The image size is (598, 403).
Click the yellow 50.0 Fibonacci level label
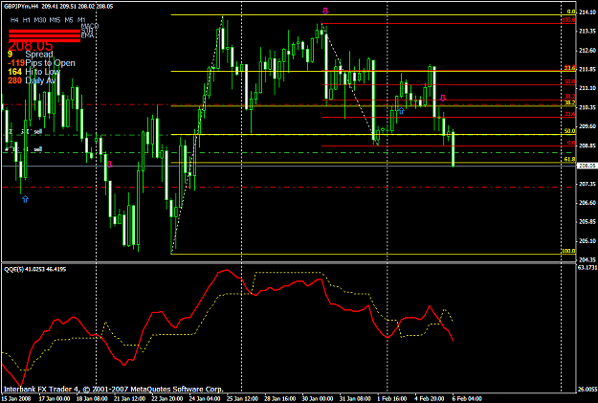click(x=569, y=131)
